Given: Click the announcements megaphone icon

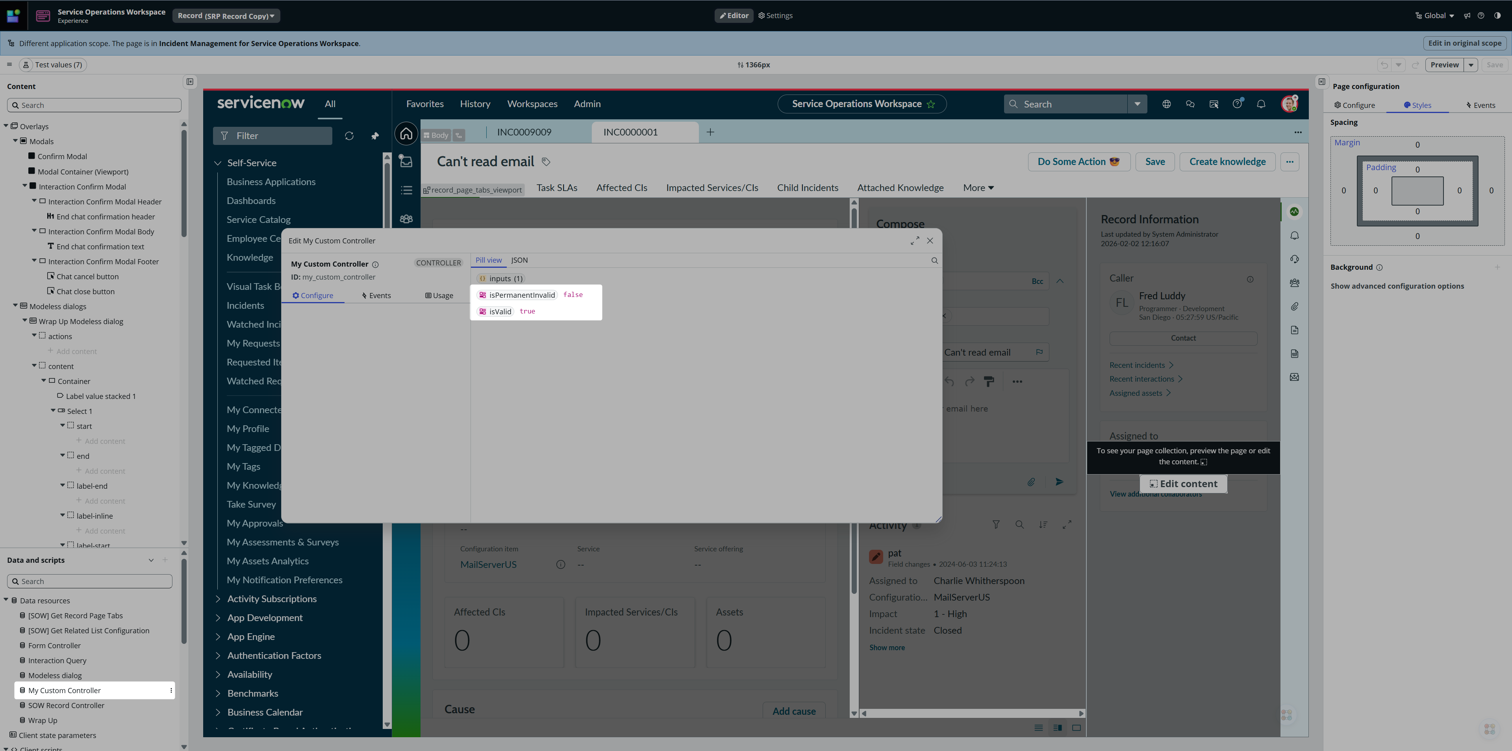Looking at the screenshot, I should [1467, 16].
